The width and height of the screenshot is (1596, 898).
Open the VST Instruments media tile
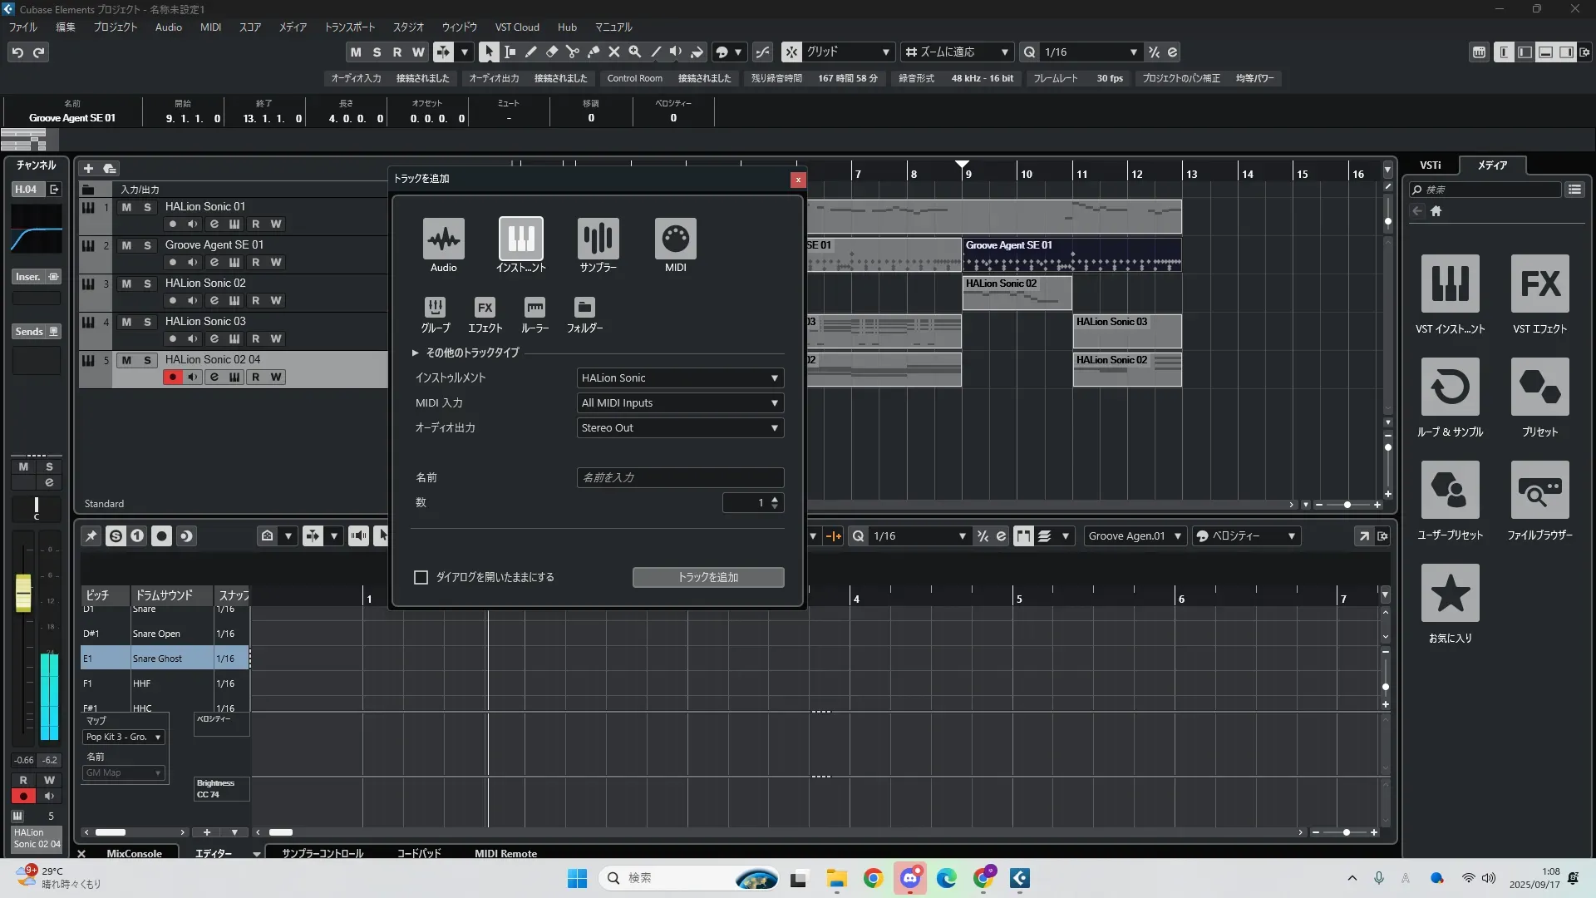tap(1450, 284)
